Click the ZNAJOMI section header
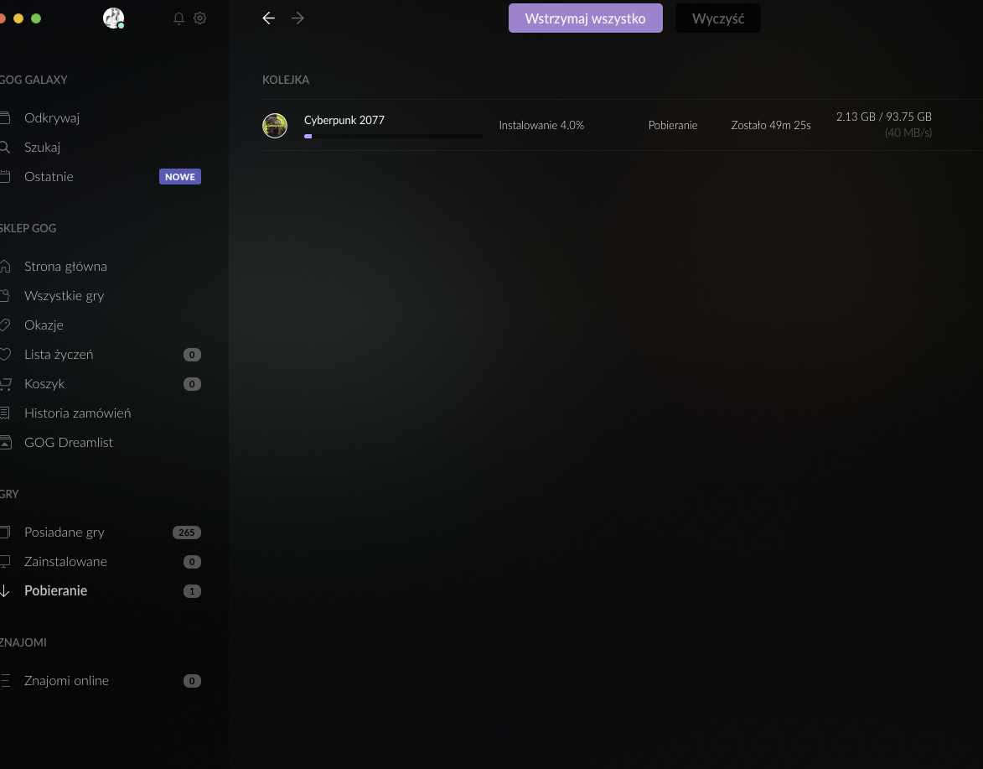Screen dimensions: 983x769 (x=23, y=642)
